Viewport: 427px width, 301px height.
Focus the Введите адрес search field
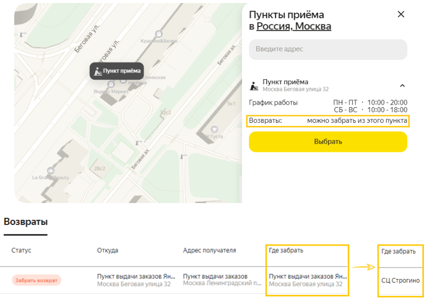click(328, 49)
